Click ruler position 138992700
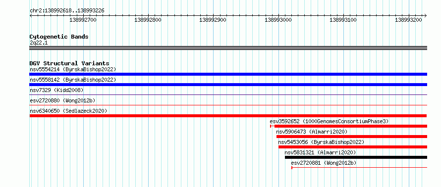Image resolution: width=441 pixels, height=187 pixels. tap(83, 20)
